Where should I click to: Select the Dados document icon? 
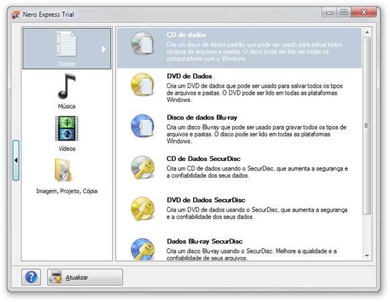click(x=66, y=44)
